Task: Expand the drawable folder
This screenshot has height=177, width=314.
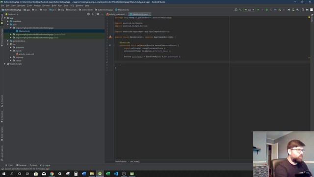Action: coord(11,48)
